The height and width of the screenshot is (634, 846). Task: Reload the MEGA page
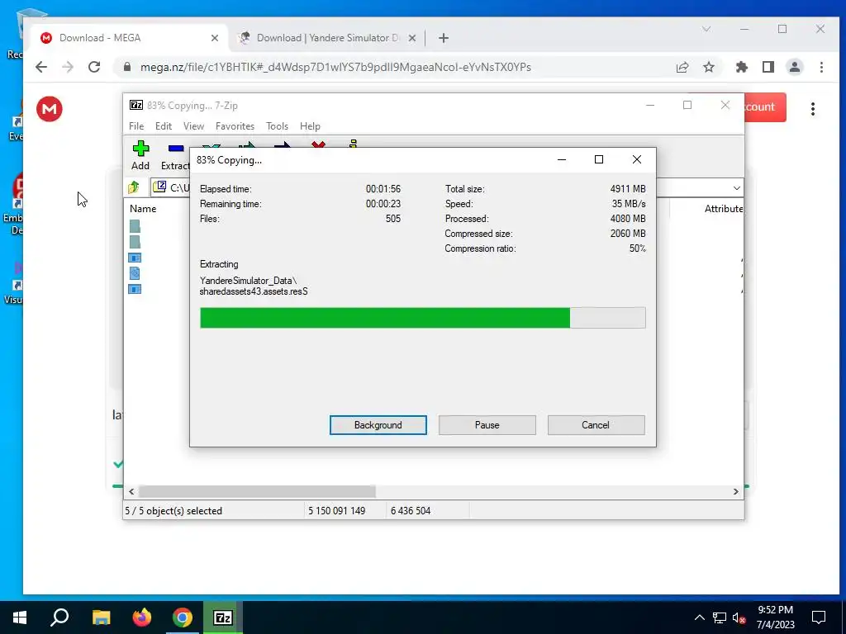pyautogui.click(x=94, y=67)
